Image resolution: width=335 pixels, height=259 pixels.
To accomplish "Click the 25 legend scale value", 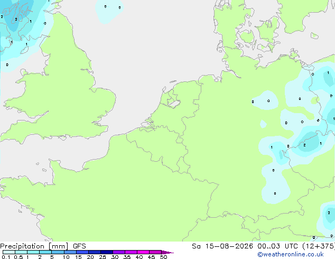I will tap(103, 257).
